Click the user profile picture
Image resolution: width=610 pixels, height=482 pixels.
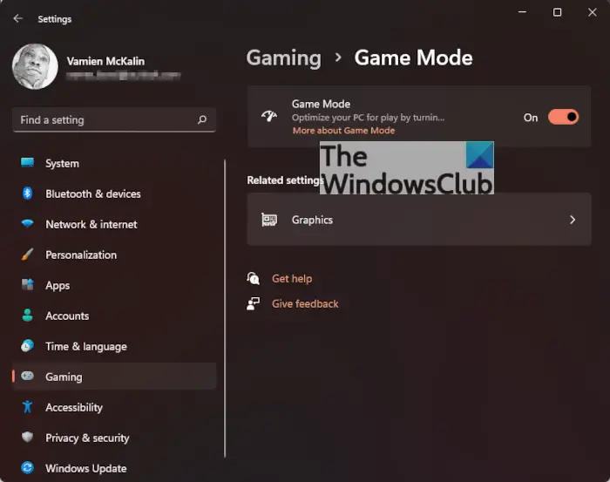[x=35, y=66]
